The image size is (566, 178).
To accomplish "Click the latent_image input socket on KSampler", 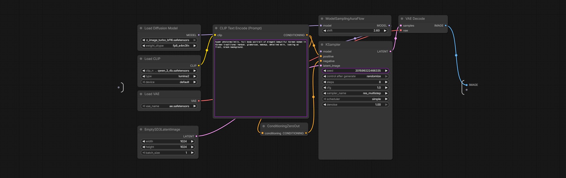I will click(x=321, y=66).
